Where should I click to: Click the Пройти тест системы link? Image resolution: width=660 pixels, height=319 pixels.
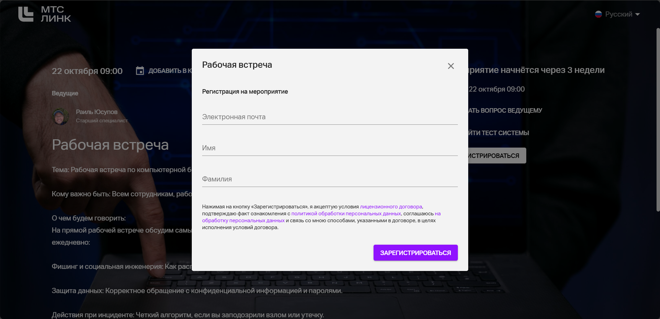498,133
